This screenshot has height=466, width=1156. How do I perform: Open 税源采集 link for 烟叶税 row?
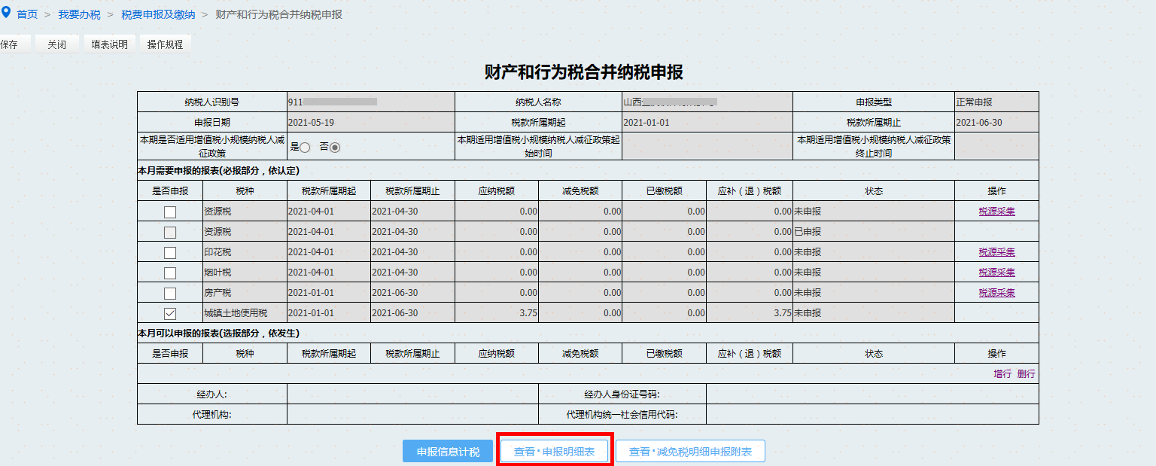(996, 273)
